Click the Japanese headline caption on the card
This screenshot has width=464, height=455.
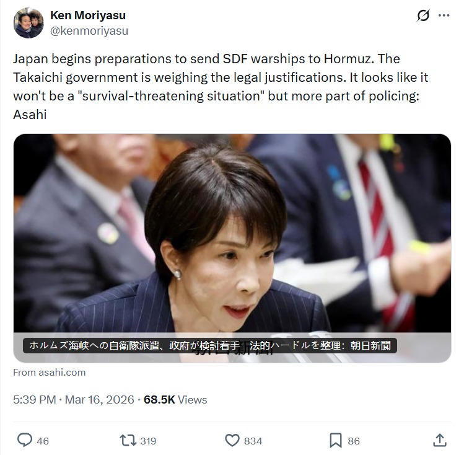coord(210,346)
